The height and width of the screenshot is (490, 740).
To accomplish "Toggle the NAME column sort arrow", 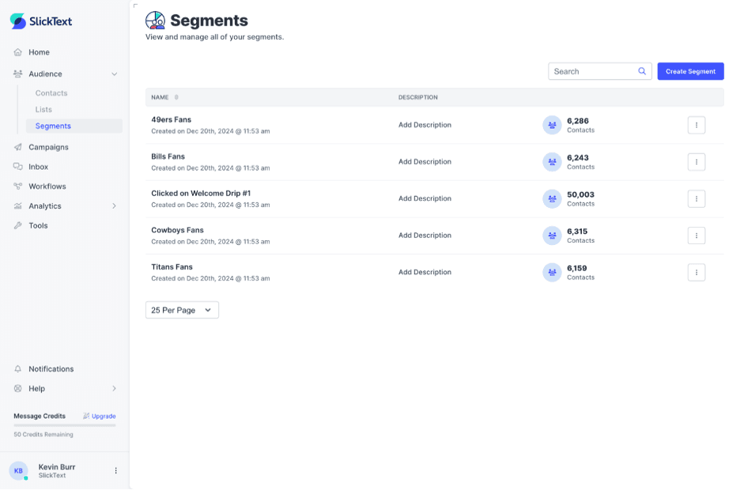I will click(176, 97).
